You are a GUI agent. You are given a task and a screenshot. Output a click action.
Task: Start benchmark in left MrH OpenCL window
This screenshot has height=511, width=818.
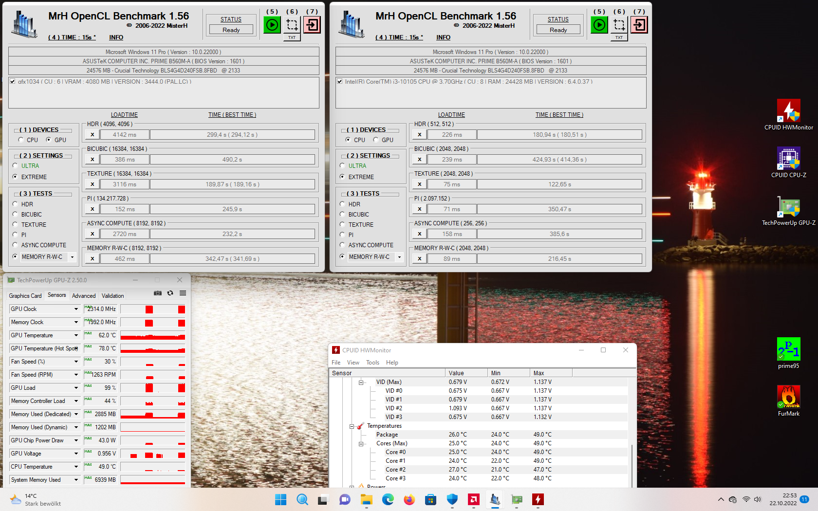[x=272, y=25]
